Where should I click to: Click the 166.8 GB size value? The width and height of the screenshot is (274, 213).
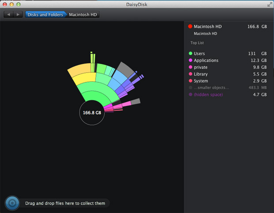pyautogui.click(x=257, y=27)
